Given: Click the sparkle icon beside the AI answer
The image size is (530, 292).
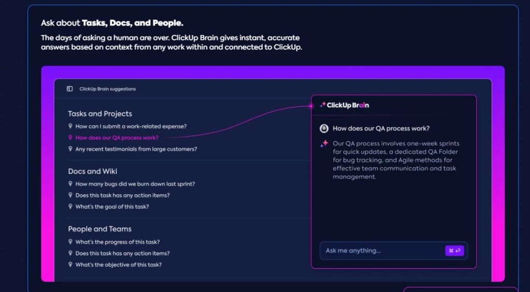Looking at the screenshot, I should pyautogui.click(x=324, y=144).
